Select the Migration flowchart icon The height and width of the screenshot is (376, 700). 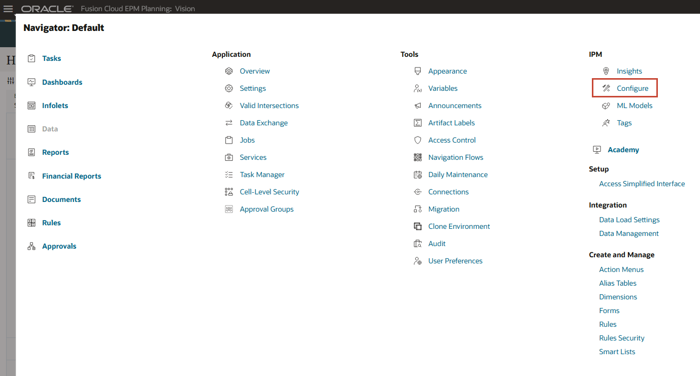click(417, 209)
